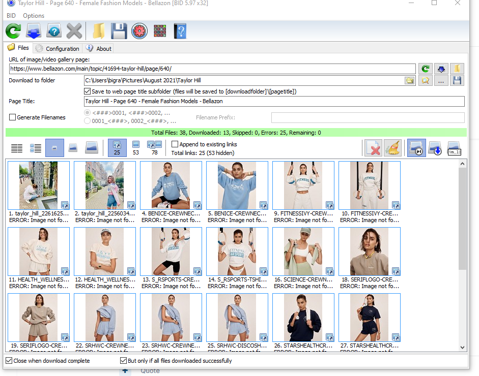Open the BID menu
This screenshot has height=376, width=479.
click(x=11, y=16)
